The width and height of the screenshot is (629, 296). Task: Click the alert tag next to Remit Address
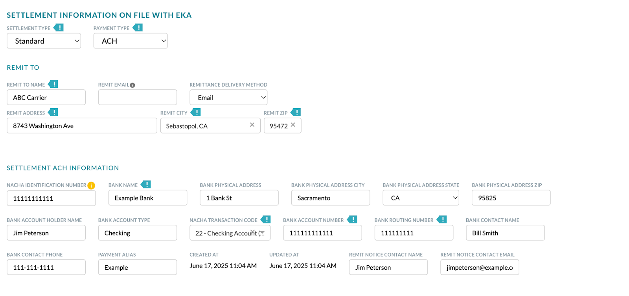tap(53, 112)
